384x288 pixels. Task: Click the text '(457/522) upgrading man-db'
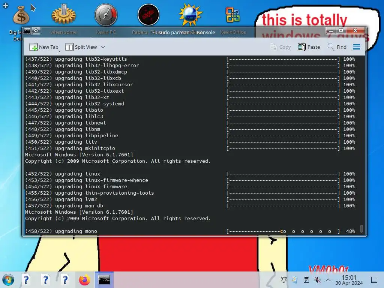click(x=64, y=206)
